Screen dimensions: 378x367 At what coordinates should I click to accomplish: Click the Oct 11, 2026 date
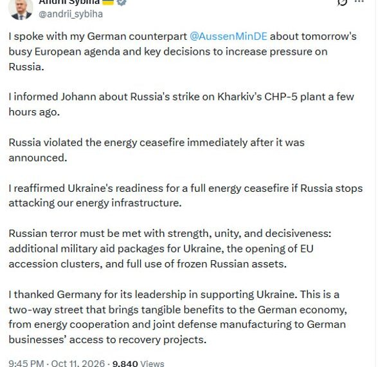78,363
